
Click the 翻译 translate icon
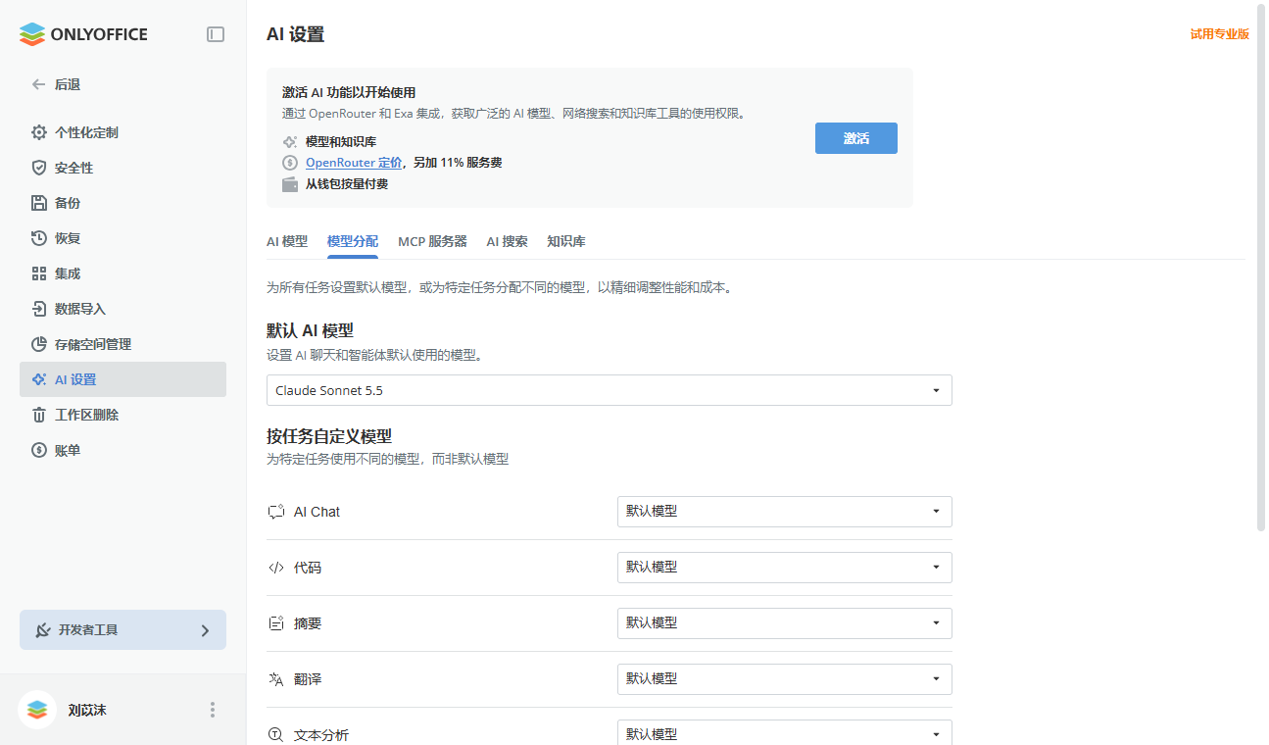click(x=276, y=679)
